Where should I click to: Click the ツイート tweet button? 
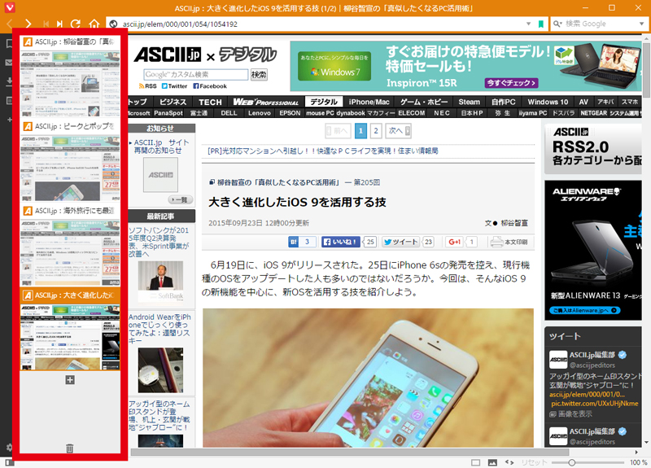(400, 242)
